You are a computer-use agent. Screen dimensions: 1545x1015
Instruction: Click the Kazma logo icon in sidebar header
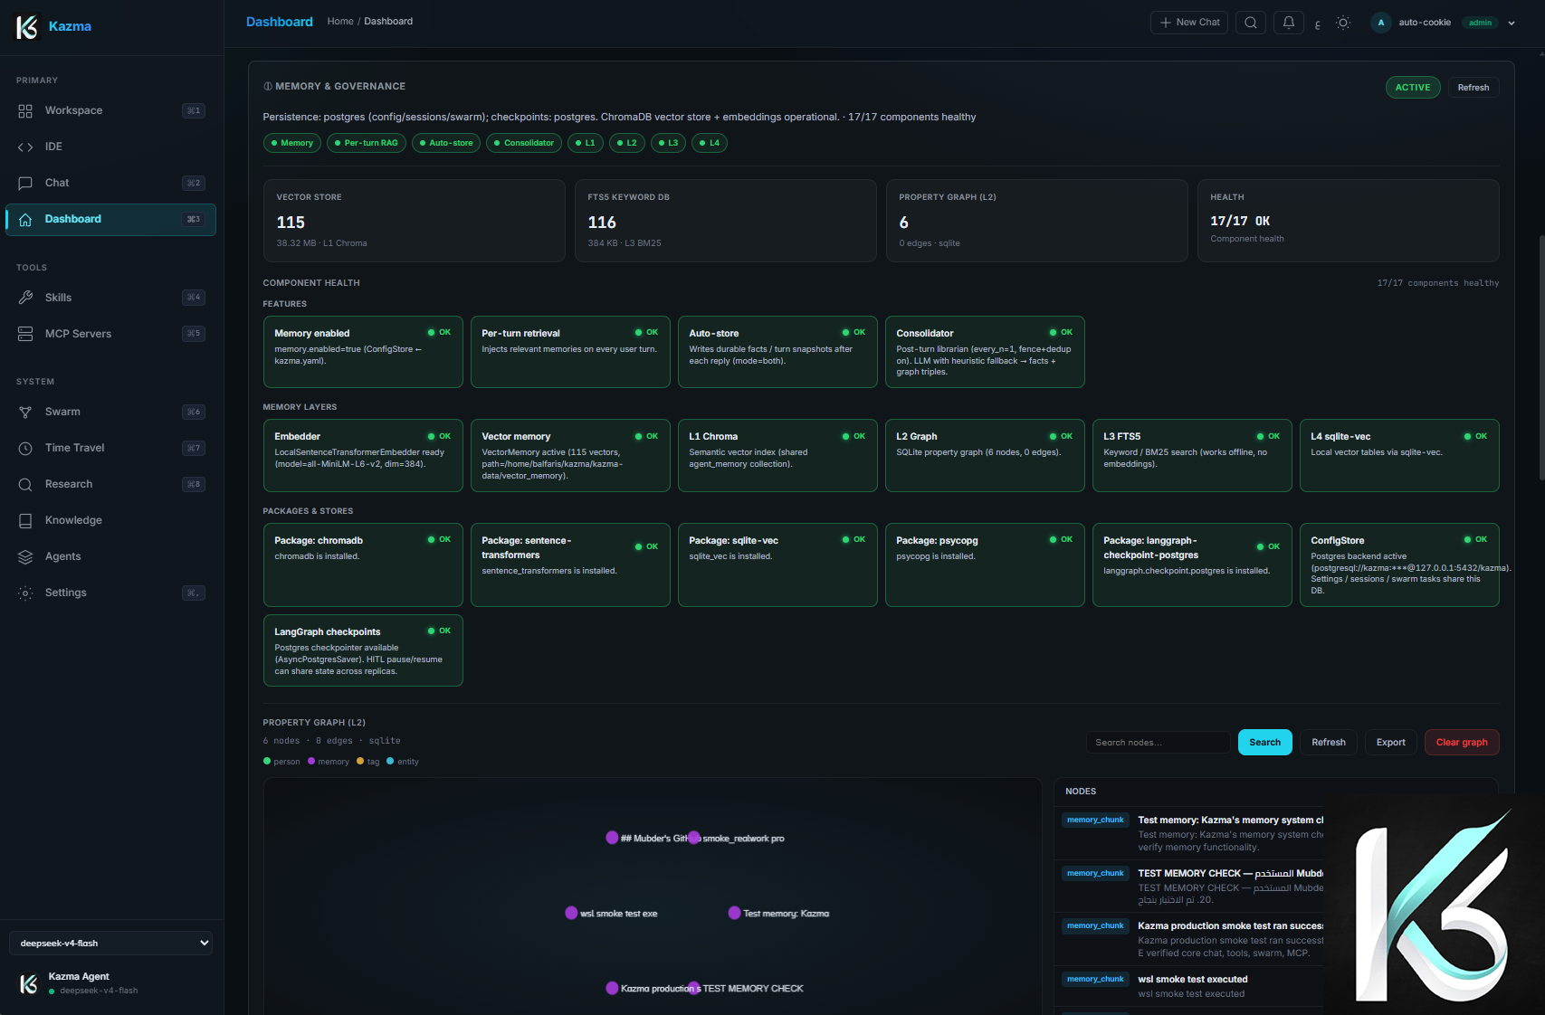coord(28,26)
